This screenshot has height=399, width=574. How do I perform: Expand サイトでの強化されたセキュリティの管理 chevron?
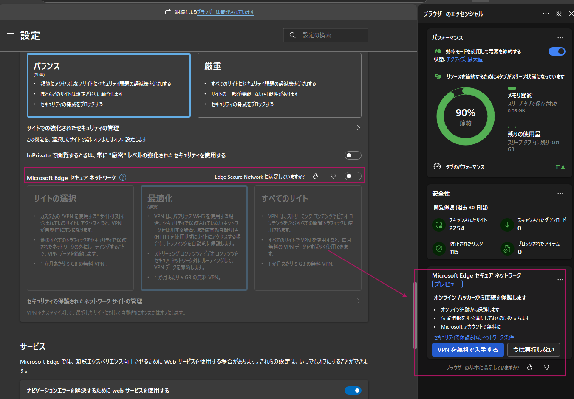[358, 128]
